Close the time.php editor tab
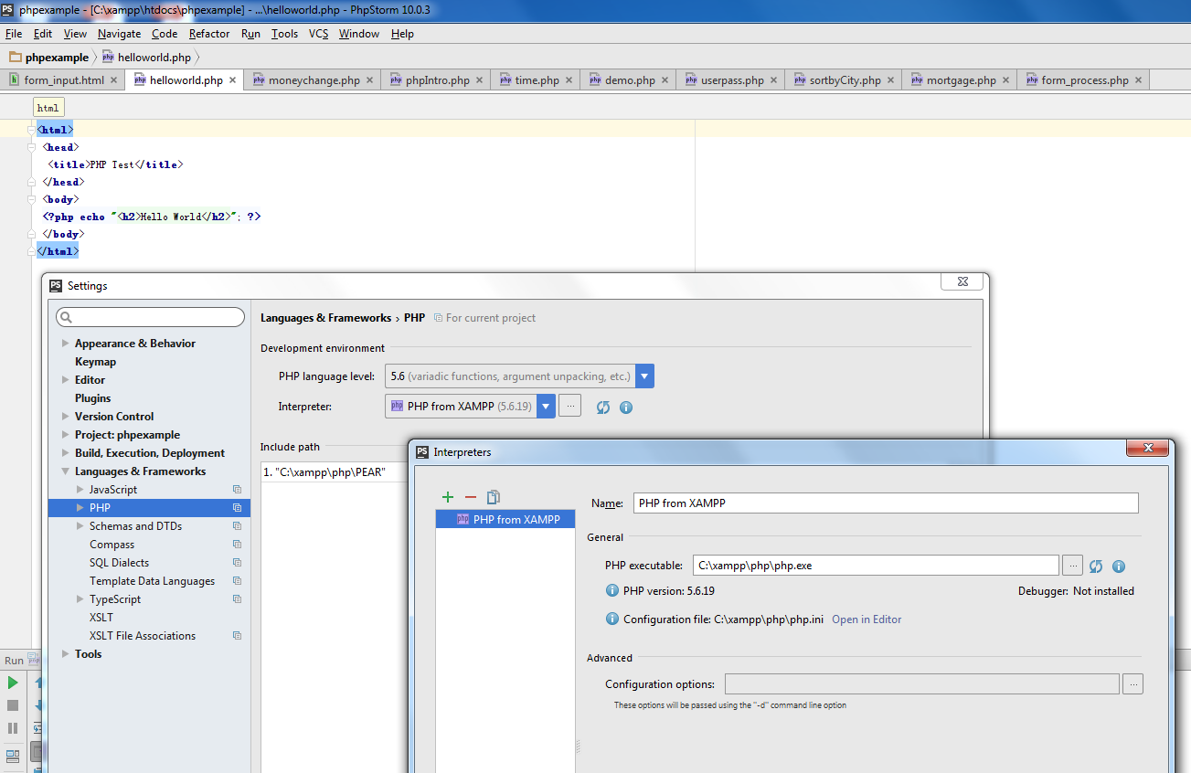Image resolution: width=1191 pixels, height=773 pixels. click(569, 80)
